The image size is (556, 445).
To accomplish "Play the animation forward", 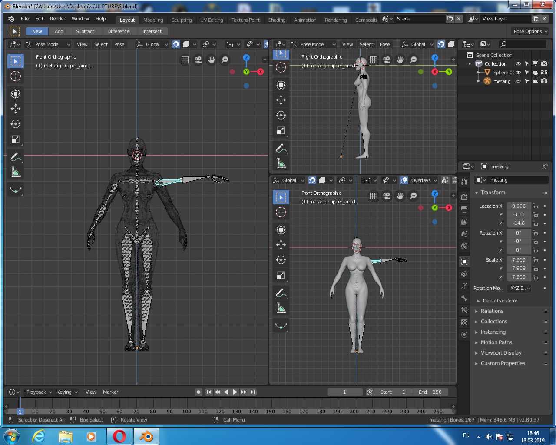I will coord(235,392).
